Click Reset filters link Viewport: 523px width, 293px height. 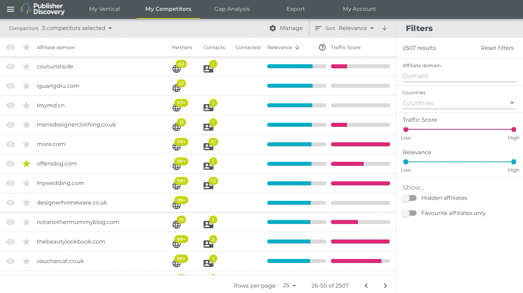(497, 48)
